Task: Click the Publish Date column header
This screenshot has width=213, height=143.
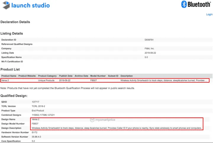Action: 66,76
